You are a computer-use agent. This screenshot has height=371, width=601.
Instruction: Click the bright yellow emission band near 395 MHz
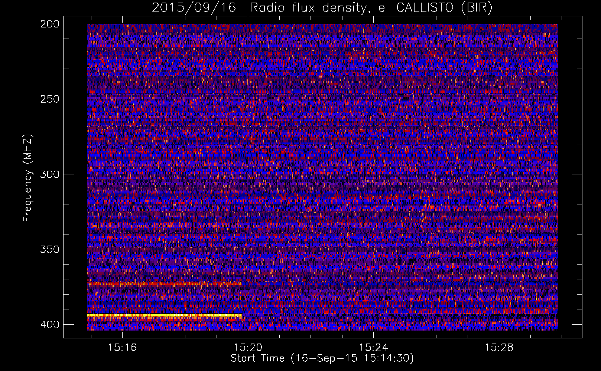click(x=165, y=316)
